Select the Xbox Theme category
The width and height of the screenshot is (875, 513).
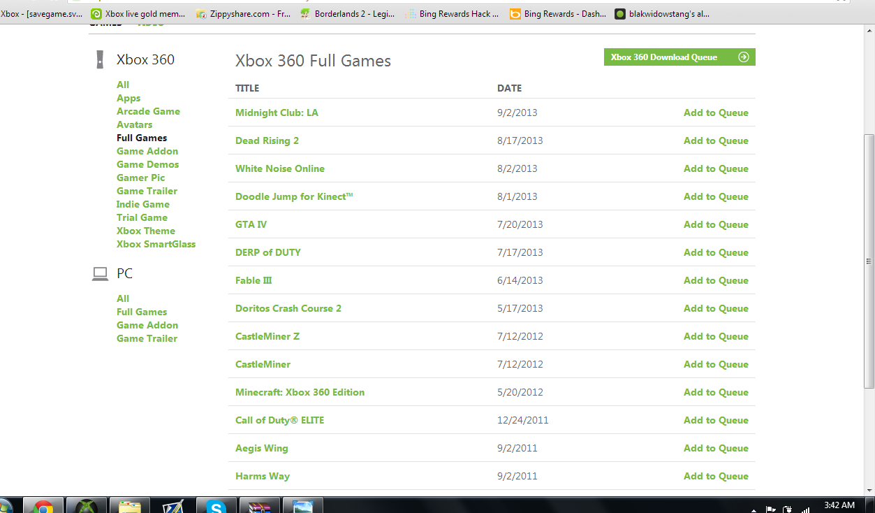[146, 231]
